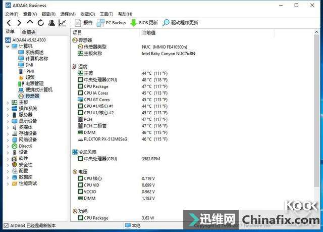Switch to the 收藏夹 tab
323x232 pixels.
tap(29, 32)
